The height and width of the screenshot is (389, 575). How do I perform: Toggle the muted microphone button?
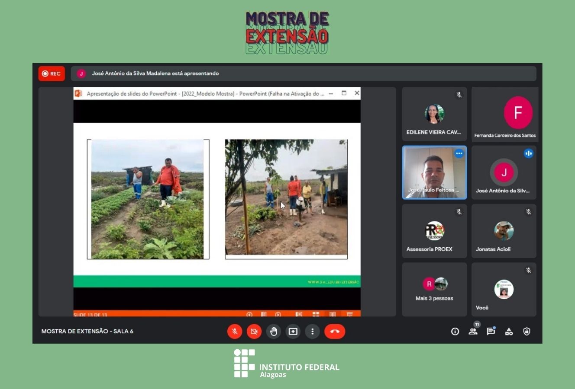point(235,332)
